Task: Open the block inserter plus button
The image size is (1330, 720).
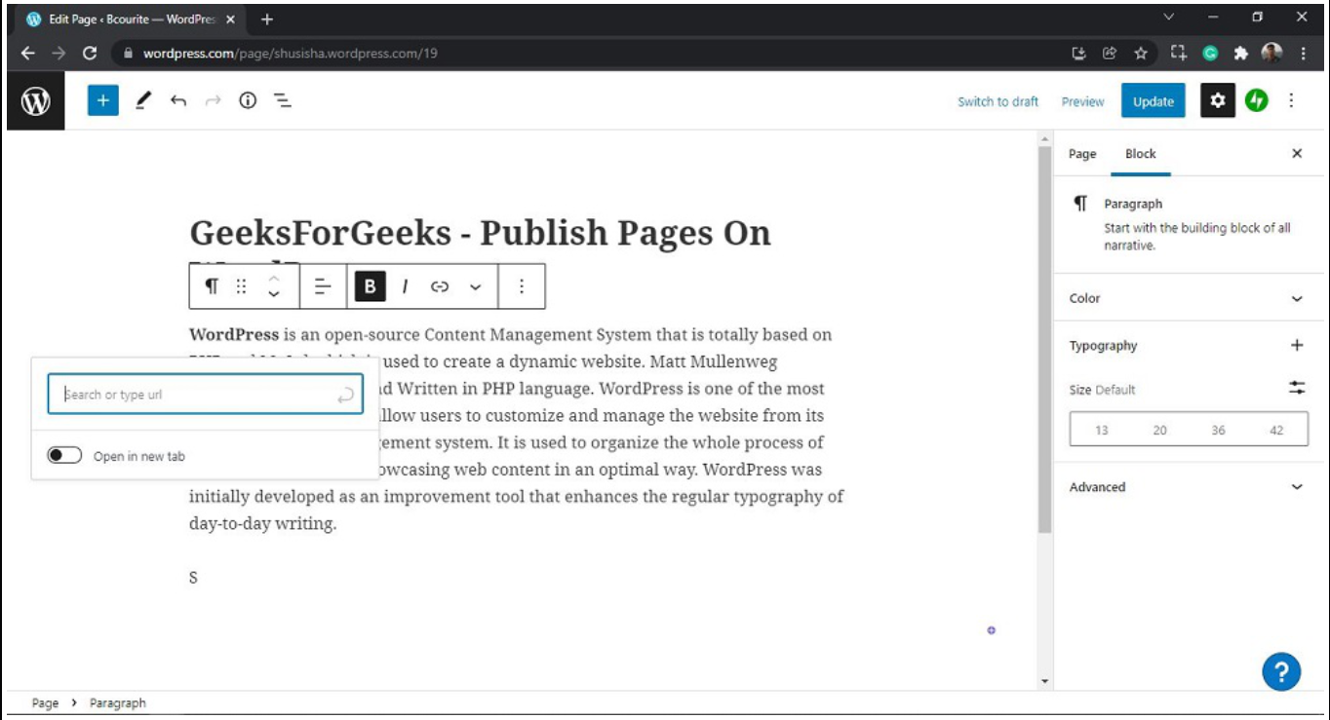Action: (102, 100)
